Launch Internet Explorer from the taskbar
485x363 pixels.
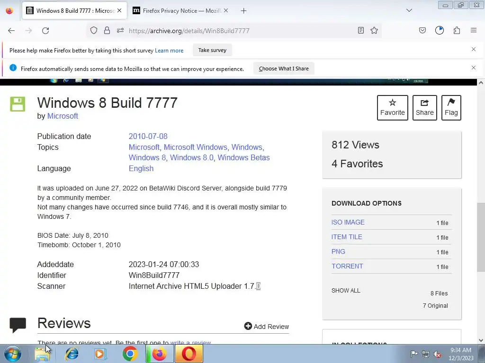click(x=72, y=354)
